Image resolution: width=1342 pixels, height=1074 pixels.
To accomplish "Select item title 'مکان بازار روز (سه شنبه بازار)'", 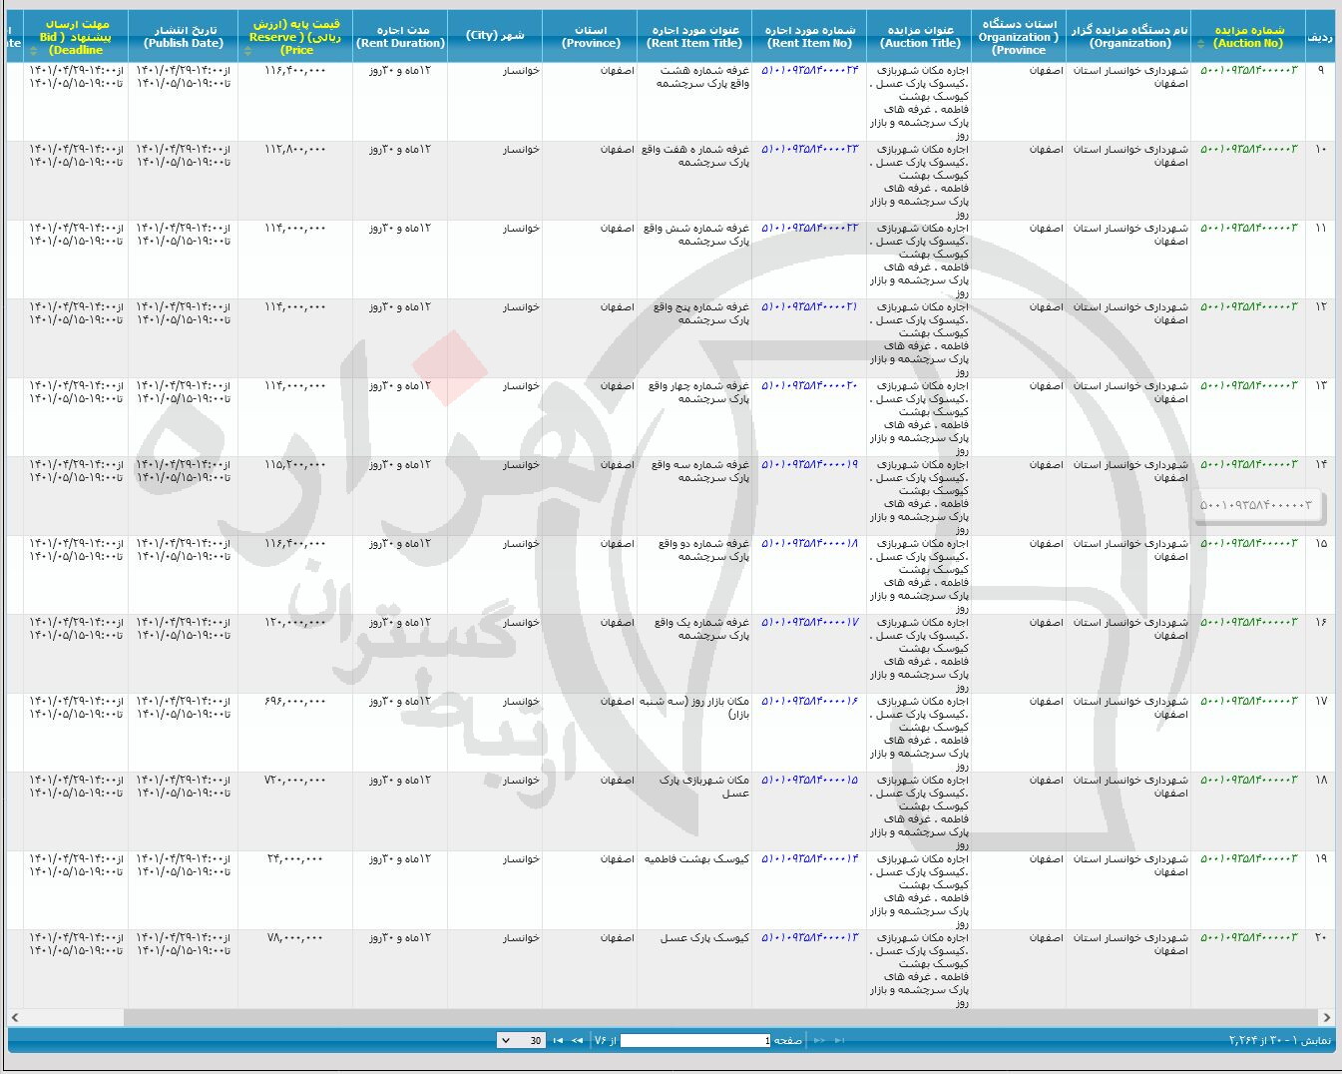I will [x=695, y=708].
